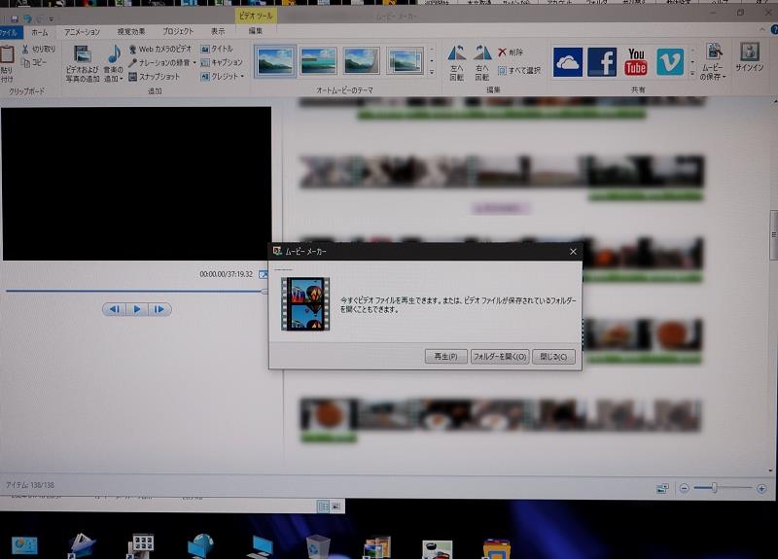Switch to the View (表示) tab
This screenshot has width=778, height=559.
coord(217,31)
